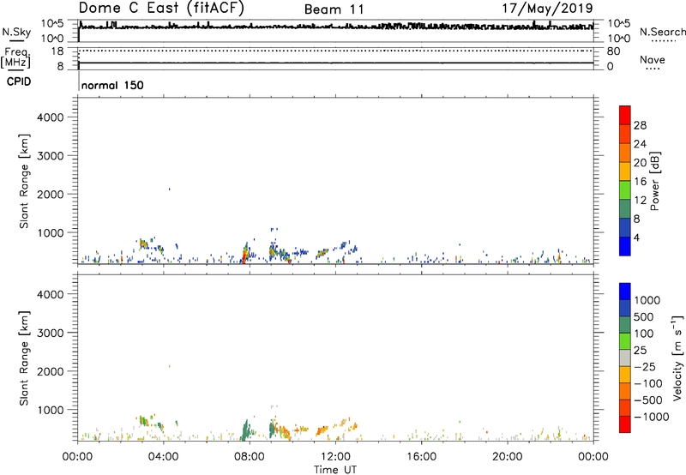Select the red bottom segment of Velocity colorbar
This screenshot has height=475, width=686.
[625, 424]
